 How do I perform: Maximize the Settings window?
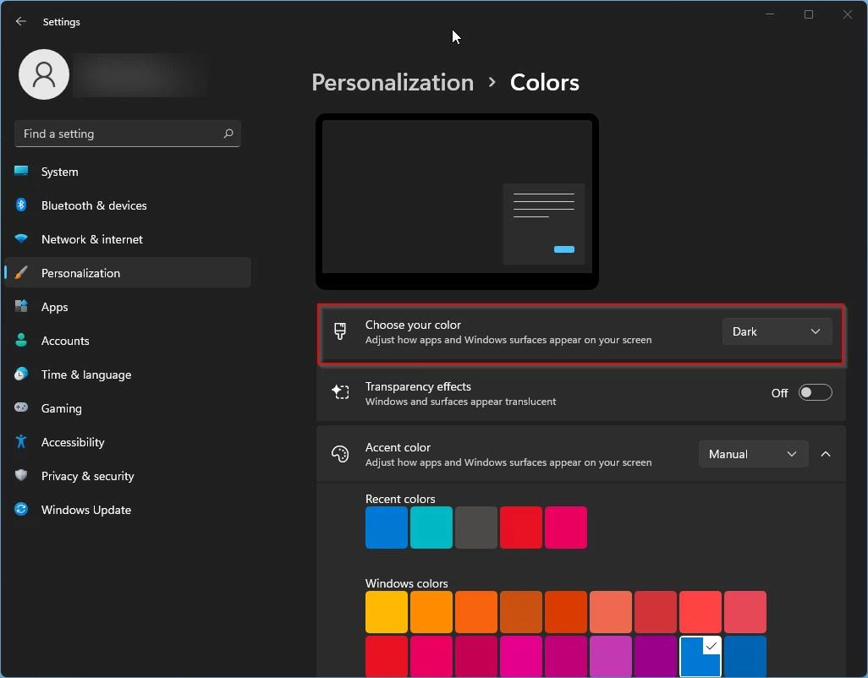tap(809, 14)
